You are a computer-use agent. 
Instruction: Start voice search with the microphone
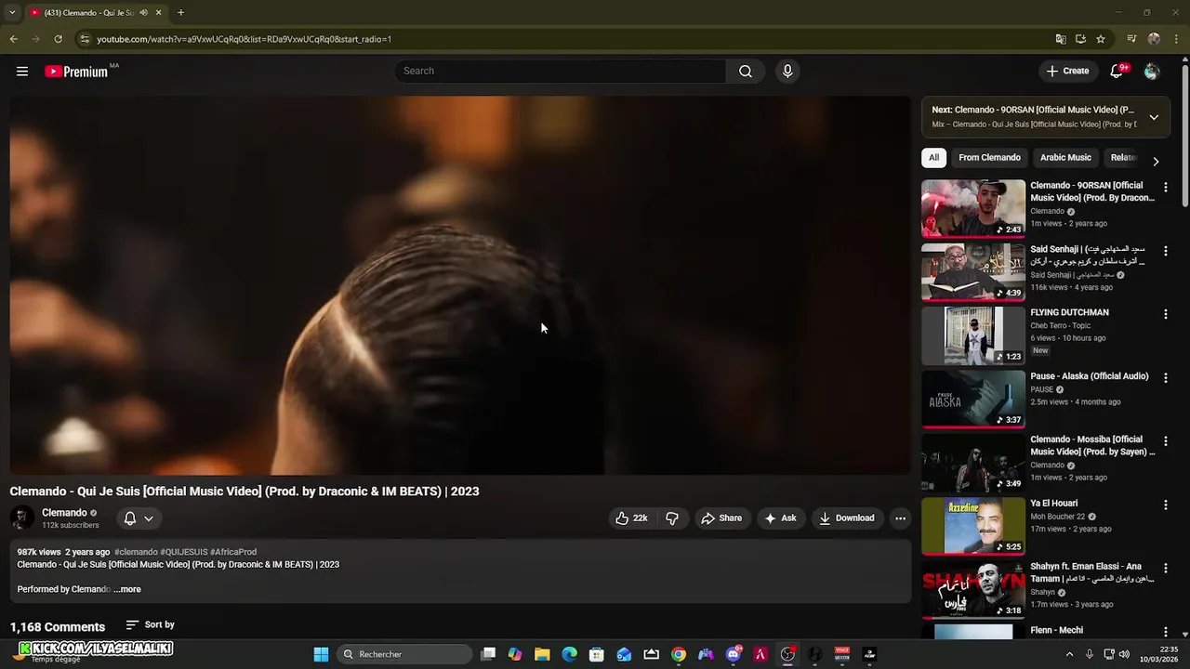787,72
